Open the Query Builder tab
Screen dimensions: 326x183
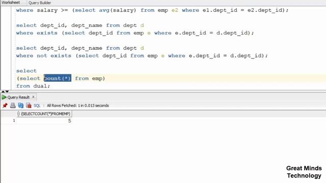click(x=40, y=3)
